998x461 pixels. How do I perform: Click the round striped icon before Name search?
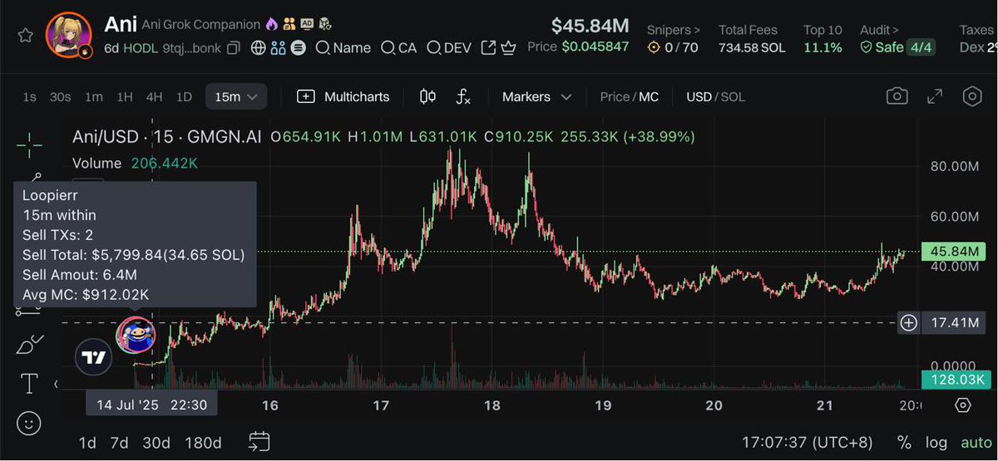point(299,48)
